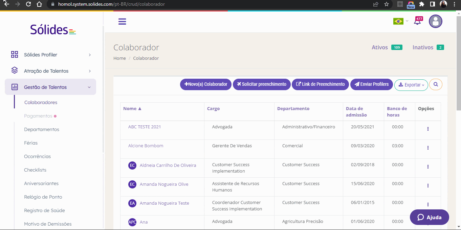The width and height of the screenshot is (461, 230).
Task: Open Férias in the sidebar menu
Action: click(31, 143)
